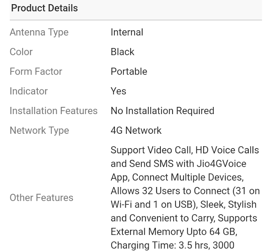This screenshot has width=268, height=252.
Task: Click External Memory Upto 64 GB text
Action: (x=174, y=231)
